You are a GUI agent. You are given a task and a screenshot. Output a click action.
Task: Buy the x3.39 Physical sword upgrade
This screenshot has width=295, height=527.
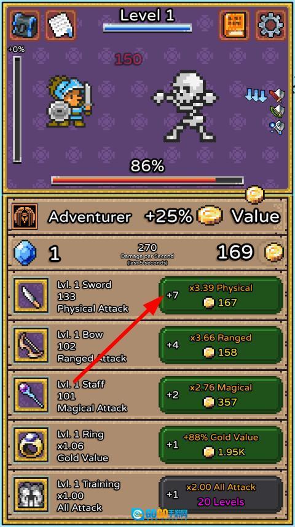[221, 296]
